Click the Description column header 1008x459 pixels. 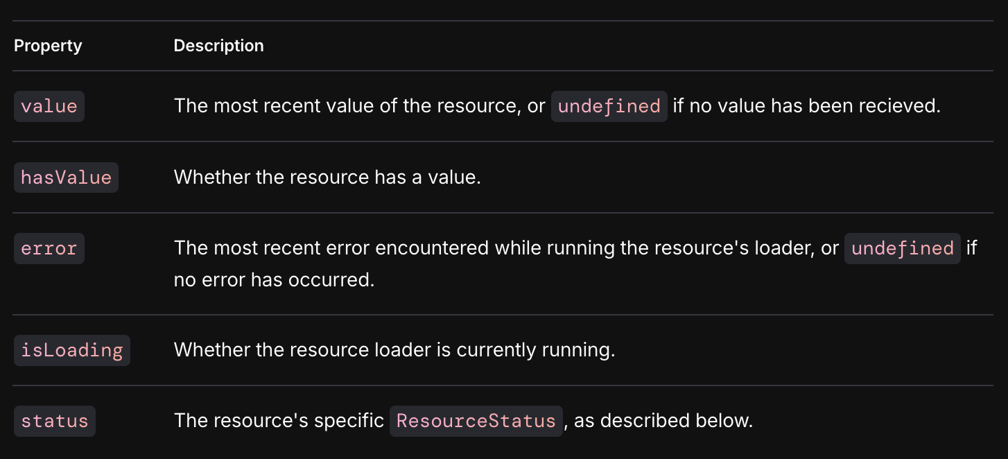218,46
